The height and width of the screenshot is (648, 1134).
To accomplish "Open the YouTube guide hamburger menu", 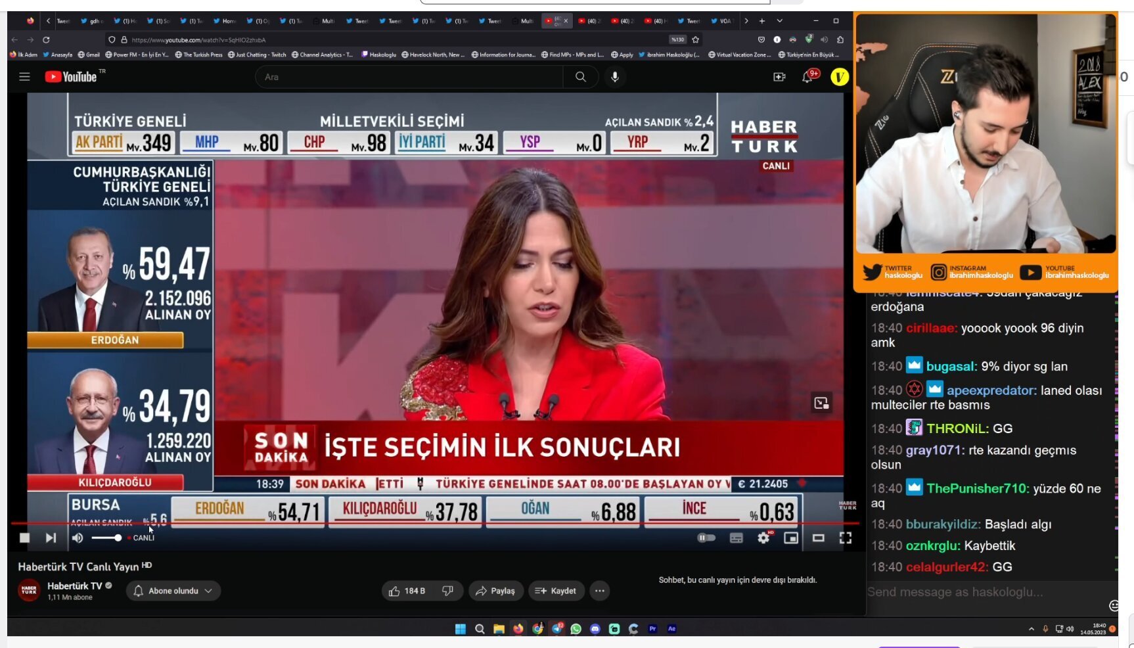I will tap(24, 77).
